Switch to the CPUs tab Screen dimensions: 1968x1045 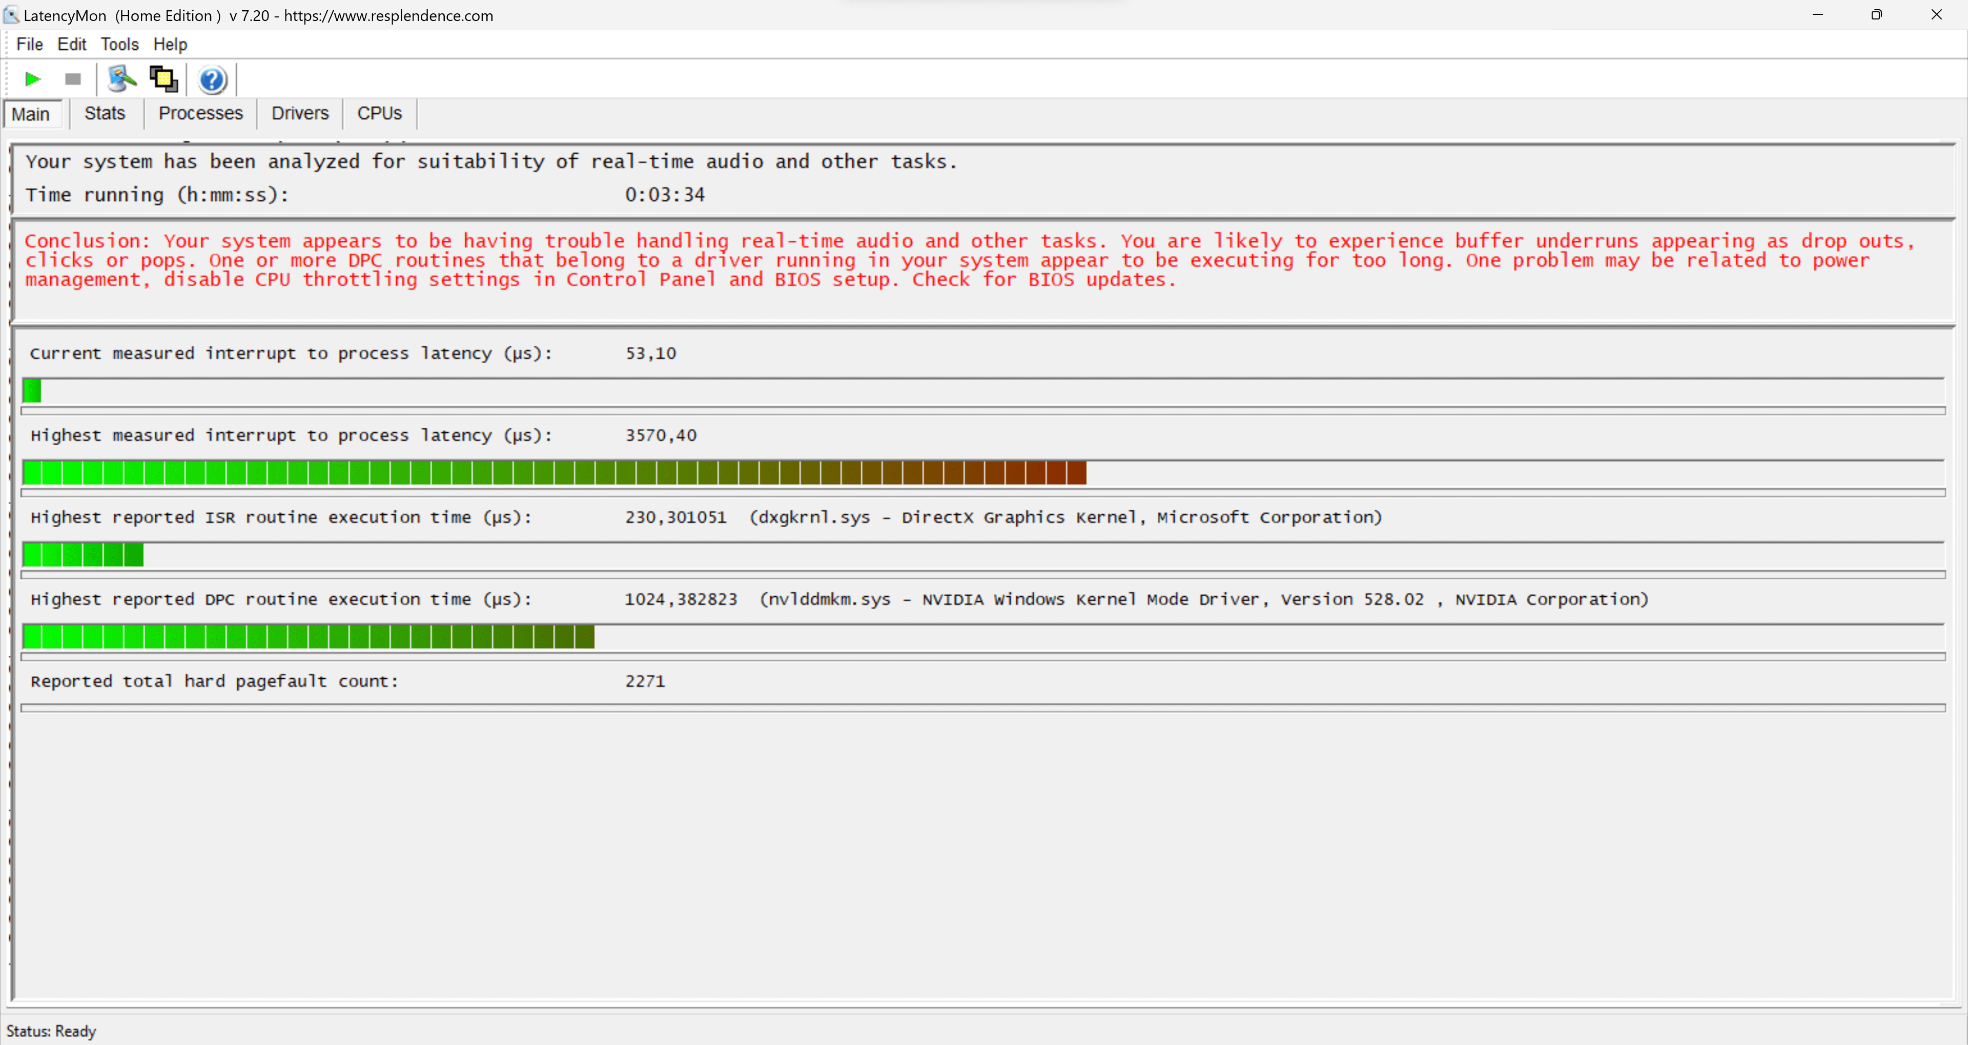pyautogui.click(x=379, y=113)
